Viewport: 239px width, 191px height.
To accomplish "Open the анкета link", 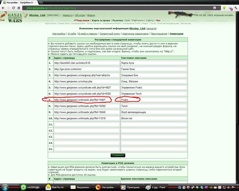I will [x=151, y=28].
